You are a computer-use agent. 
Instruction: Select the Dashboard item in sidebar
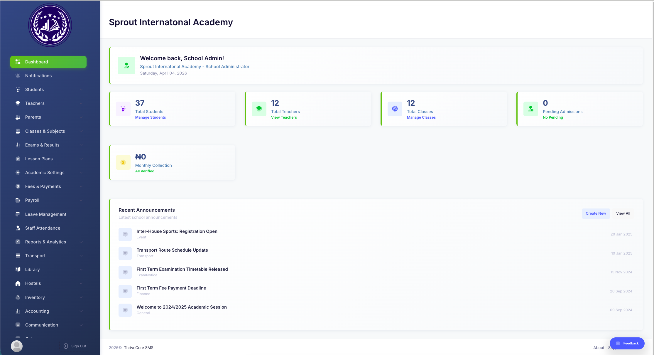48,62
